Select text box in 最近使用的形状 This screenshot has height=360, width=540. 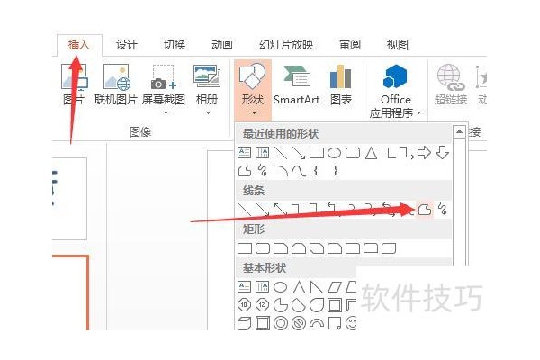245,153
